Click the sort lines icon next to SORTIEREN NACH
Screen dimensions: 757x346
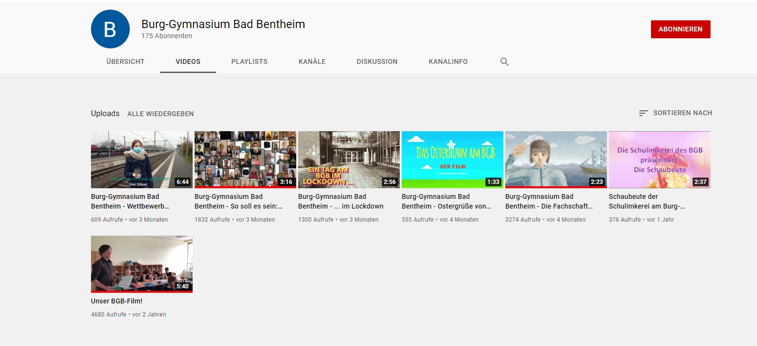pos(643,113)
